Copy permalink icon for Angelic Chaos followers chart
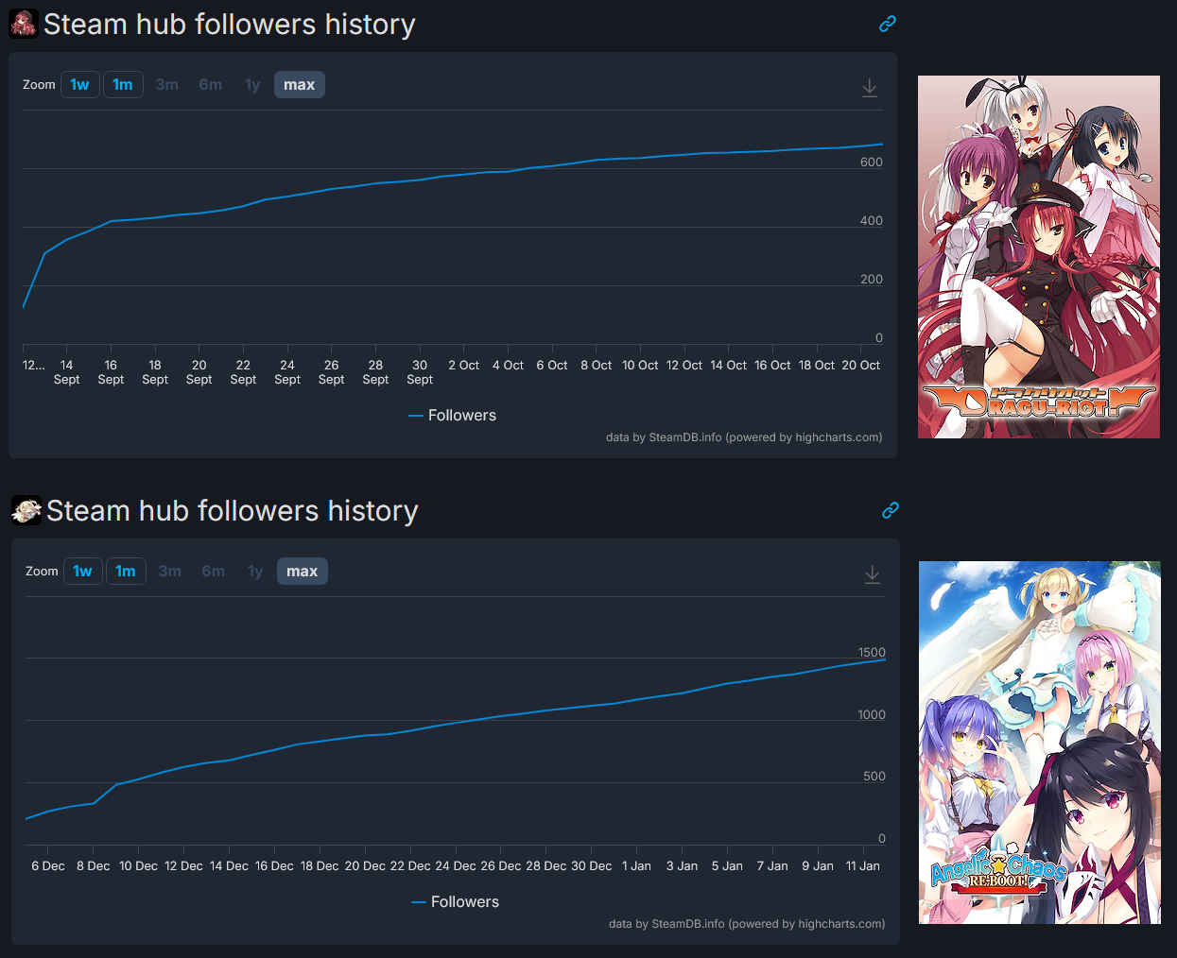1177x958 pixels. pyautogui.click(x=890, y=510)
